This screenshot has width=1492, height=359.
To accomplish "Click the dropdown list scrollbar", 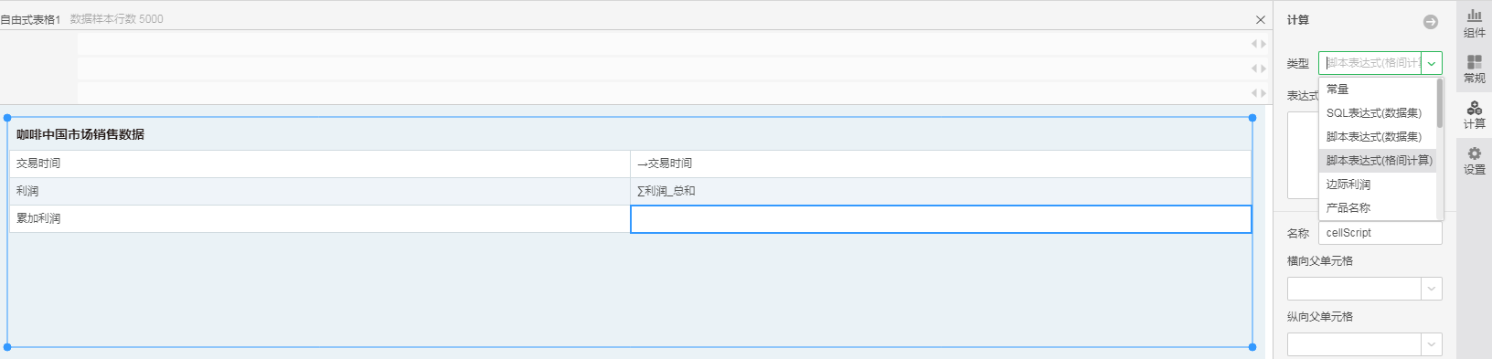I will click(x=1440, y=103).
